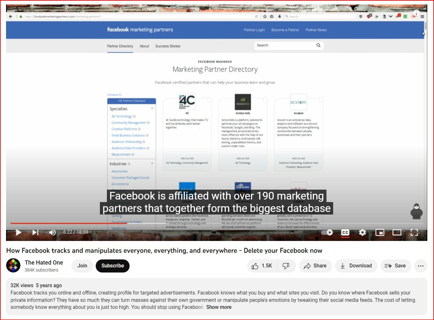This screenshot has height=320, width=434.
Task: Enable miniplayer mode
Action: pos(380,232)
